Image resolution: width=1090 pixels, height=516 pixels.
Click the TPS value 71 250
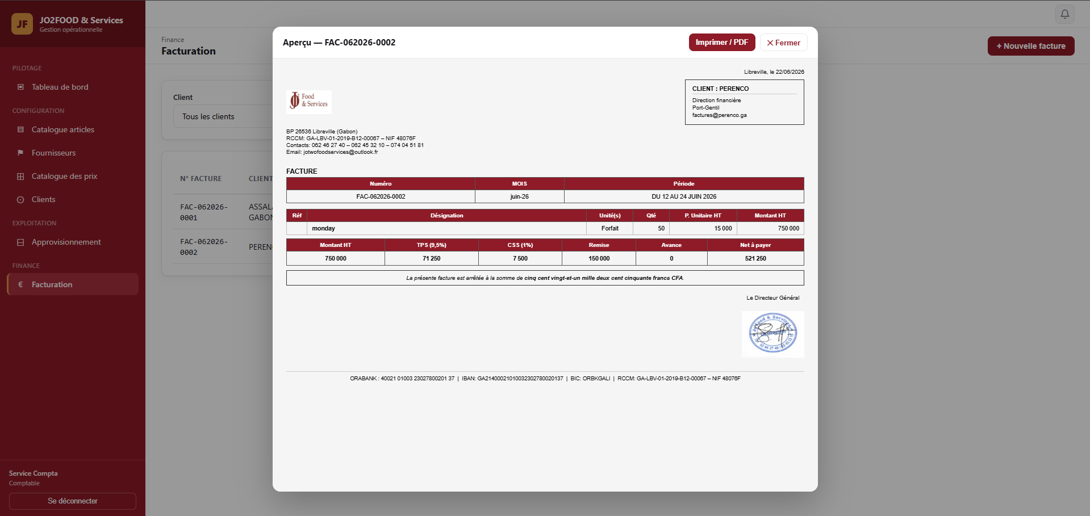(x=432, y=258)
